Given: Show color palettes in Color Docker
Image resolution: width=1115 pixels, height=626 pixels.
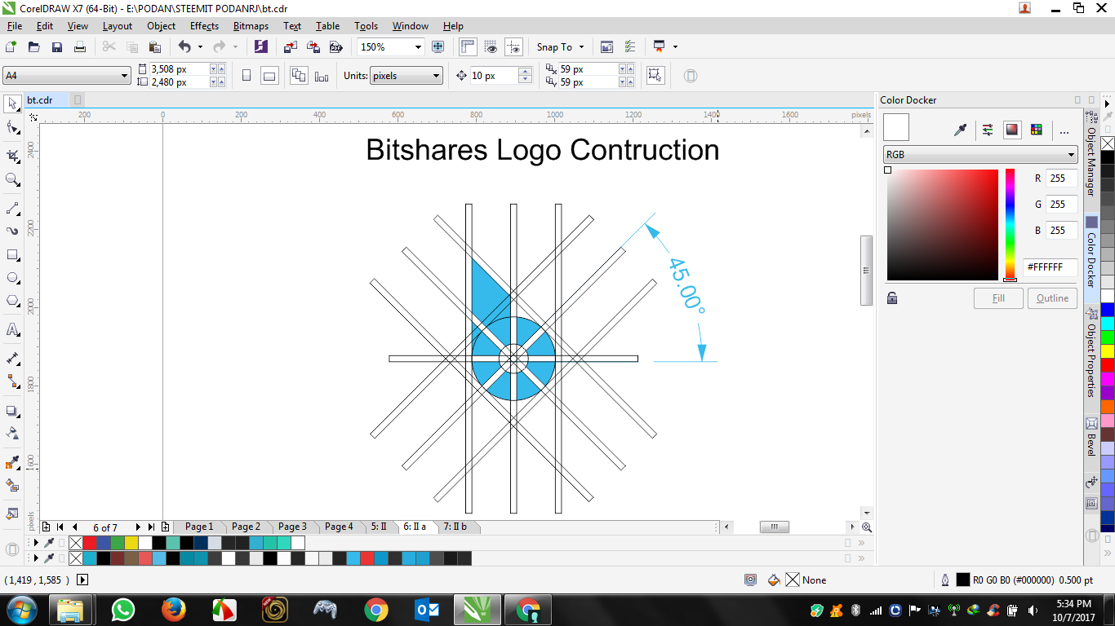Looking at the screenshot, I should click(1037, 129).
